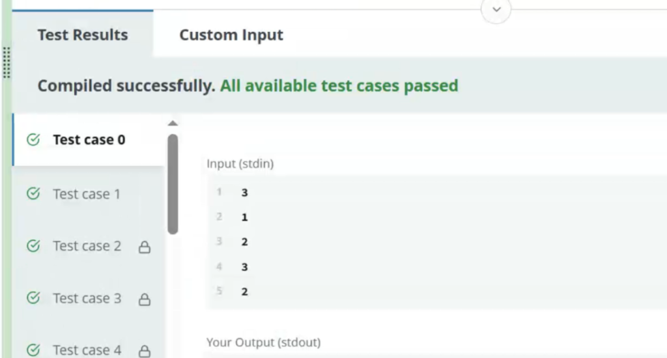Screen dimensions: 667x358
Task: Click the lock icon on Test case 4
Action: point(145,351)
